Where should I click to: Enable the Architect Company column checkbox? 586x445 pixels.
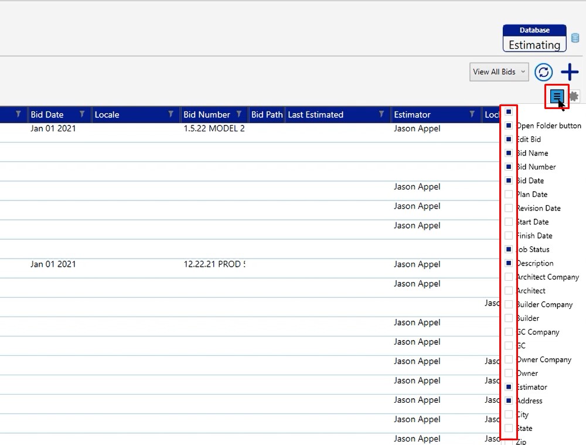click(x=509, y=277)
